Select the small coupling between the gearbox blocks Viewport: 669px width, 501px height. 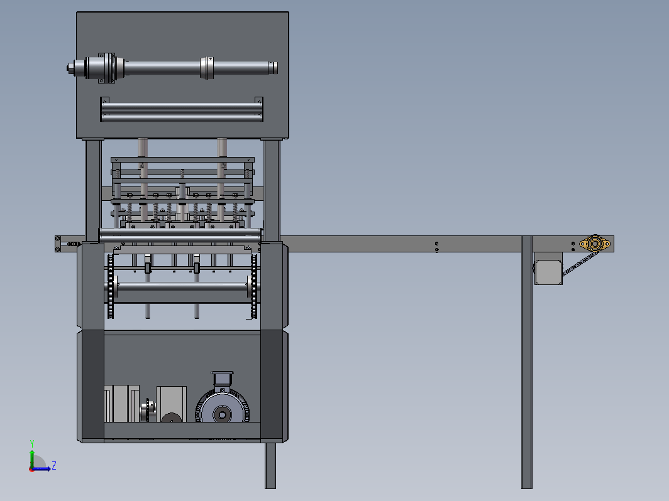coord(147,411)
